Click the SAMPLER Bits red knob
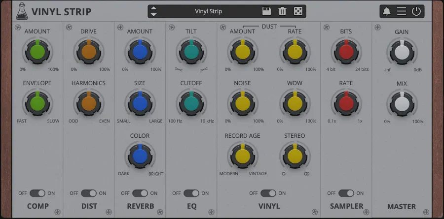Image resolution: width=444 pixels, height=219 pixels. click(346, 51)
